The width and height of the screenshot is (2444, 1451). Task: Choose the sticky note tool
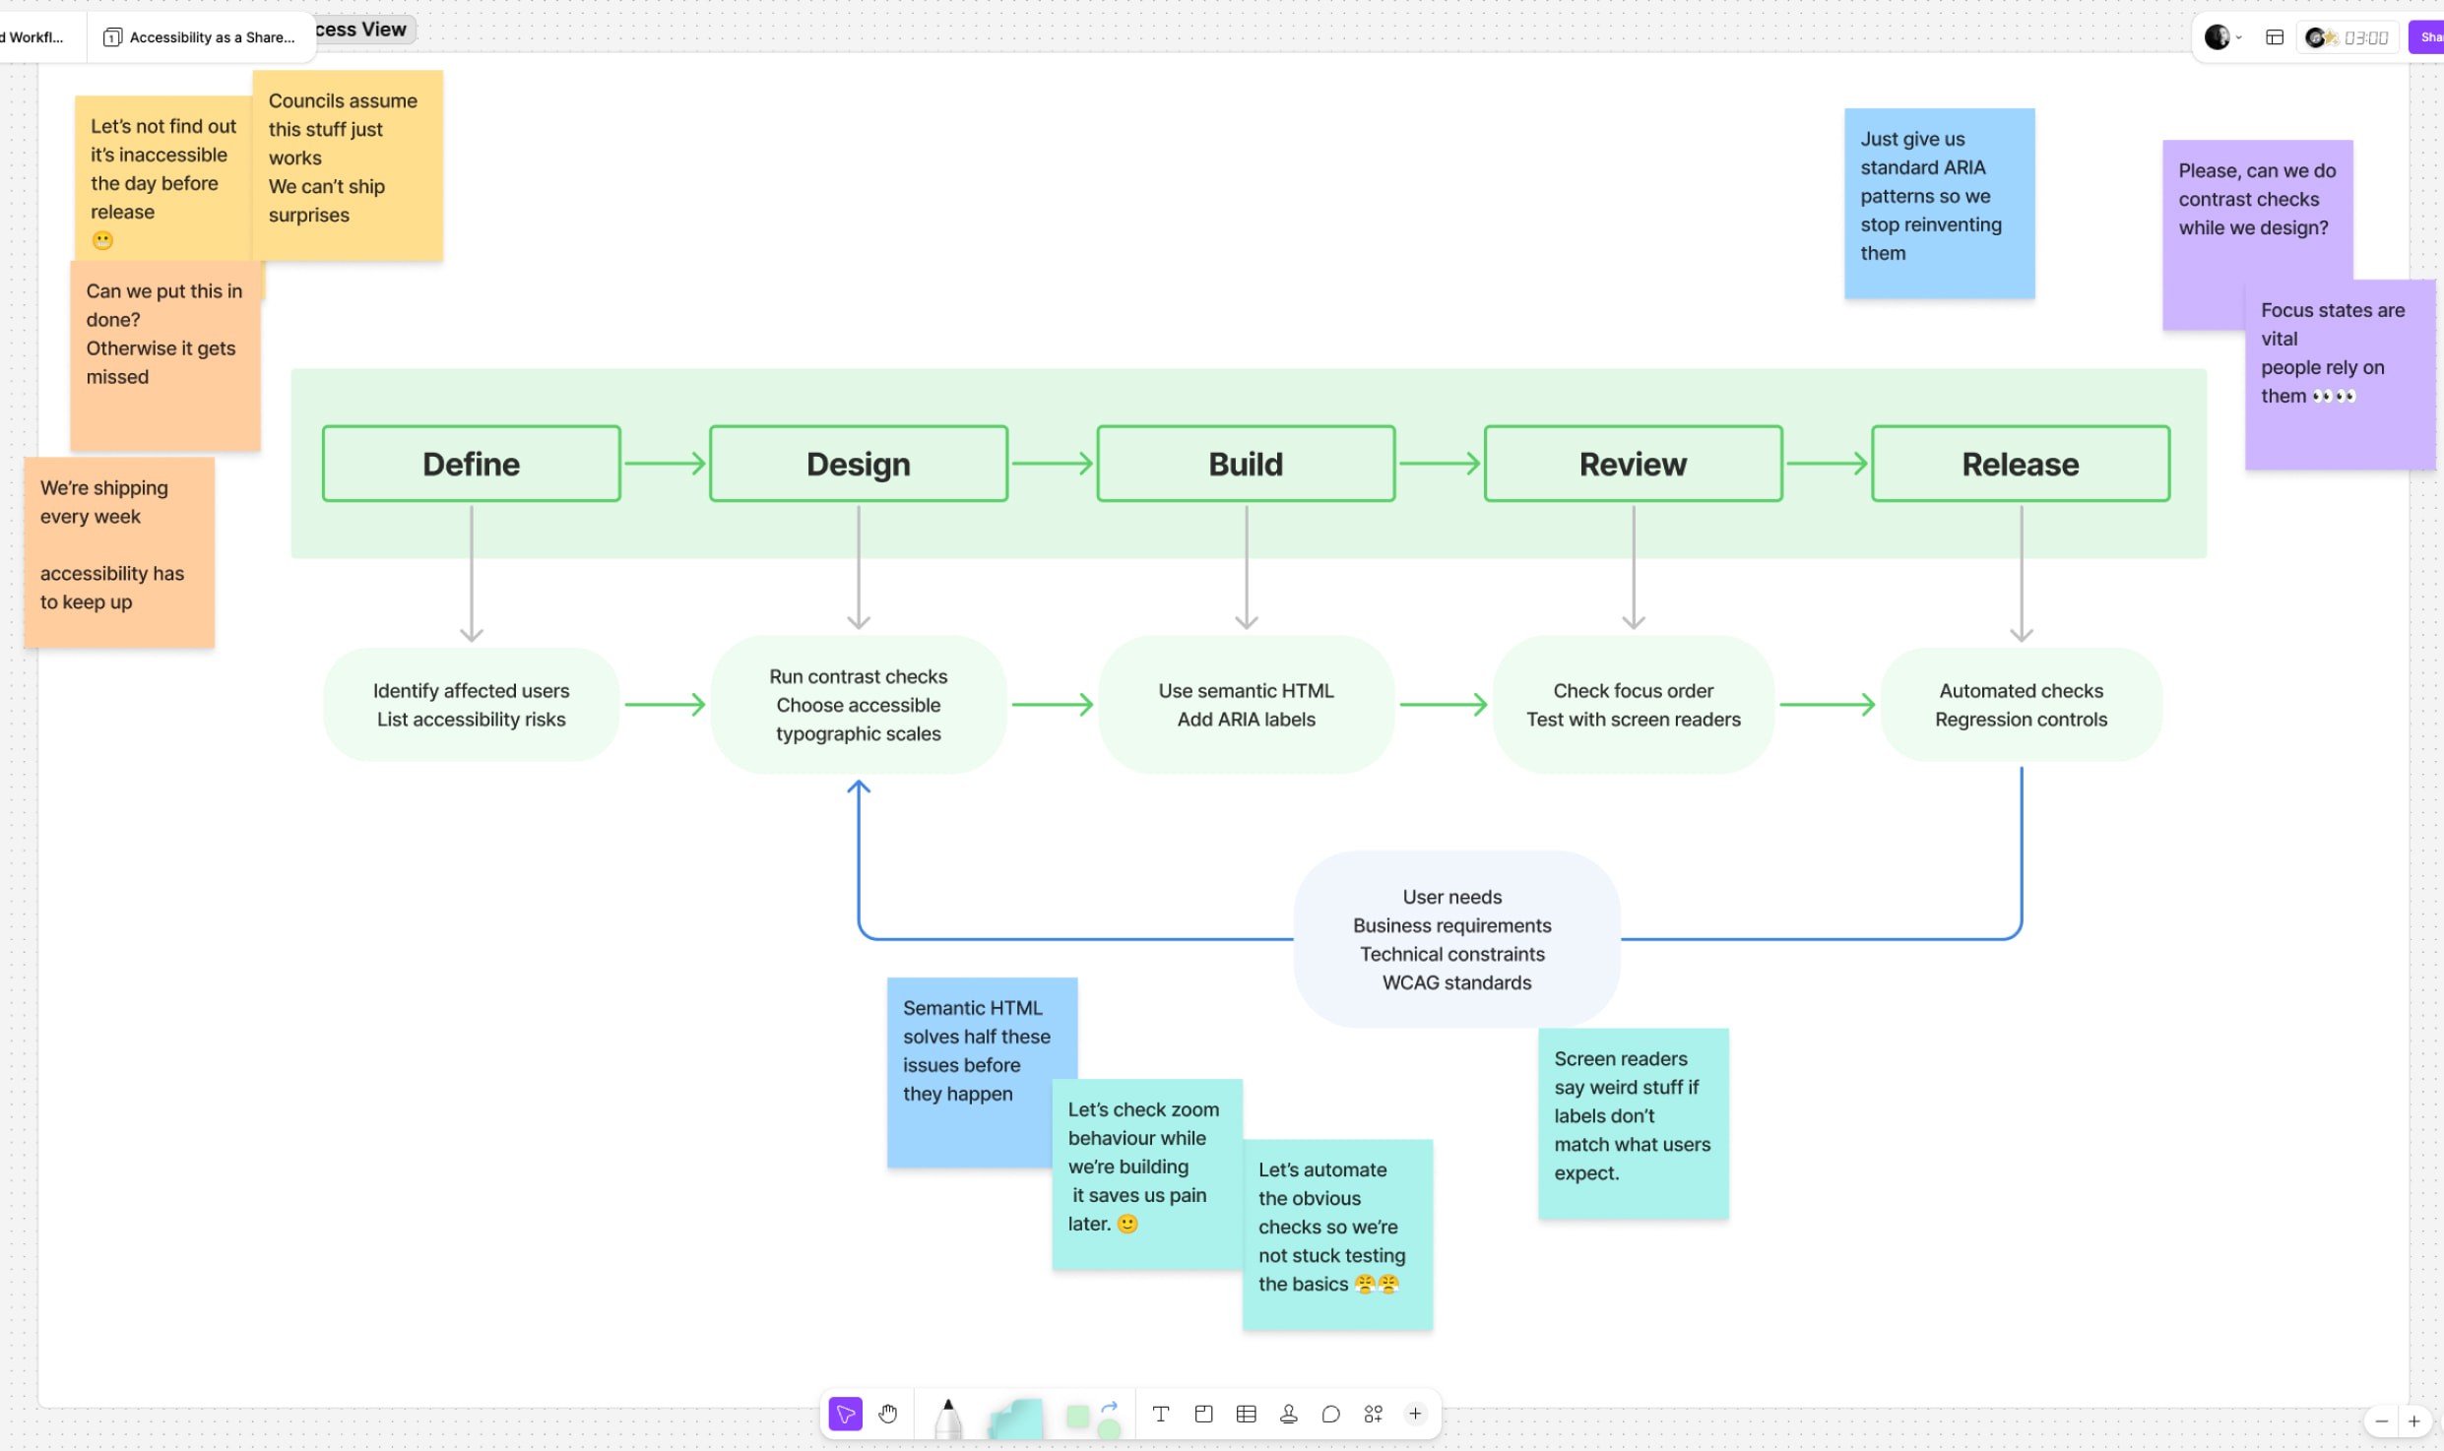coord(1016,1419)
